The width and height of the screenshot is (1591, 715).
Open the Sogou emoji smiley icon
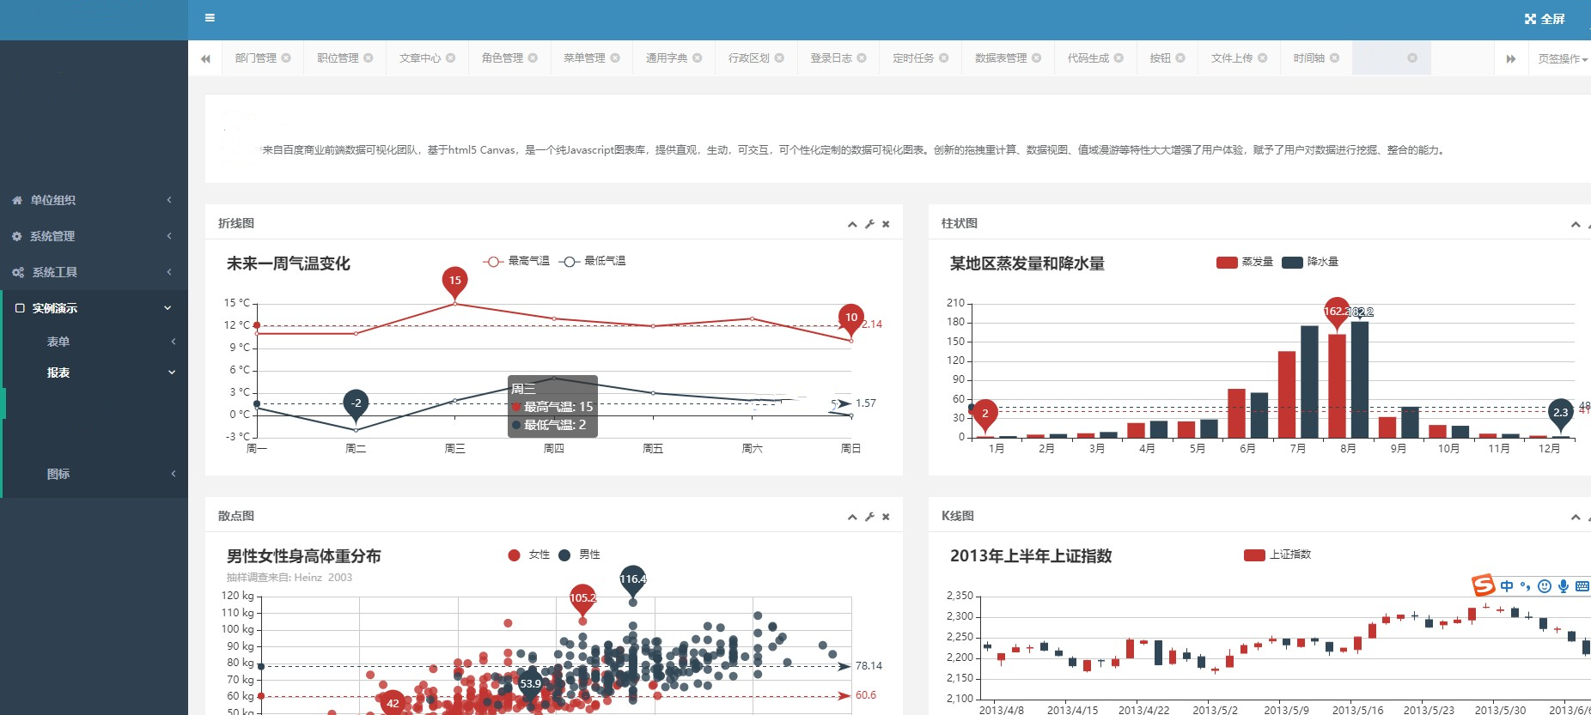pos(1545,586)
